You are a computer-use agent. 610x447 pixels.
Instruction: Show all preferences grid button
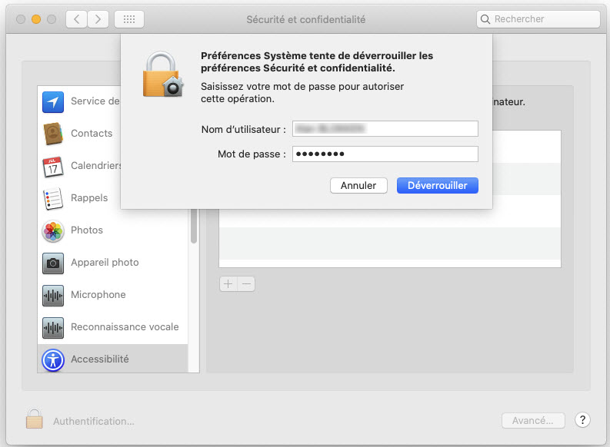click(128, 19)
